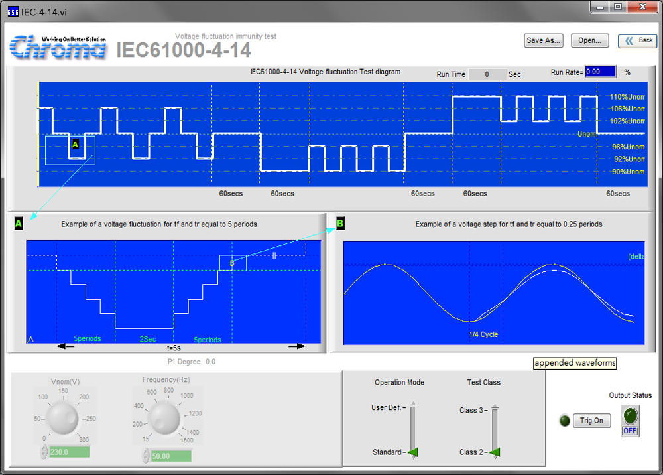Screen dimensions: 663x475
Task: Click the Run Time value field
Action: pyautogui.click(x=487, y=74)
